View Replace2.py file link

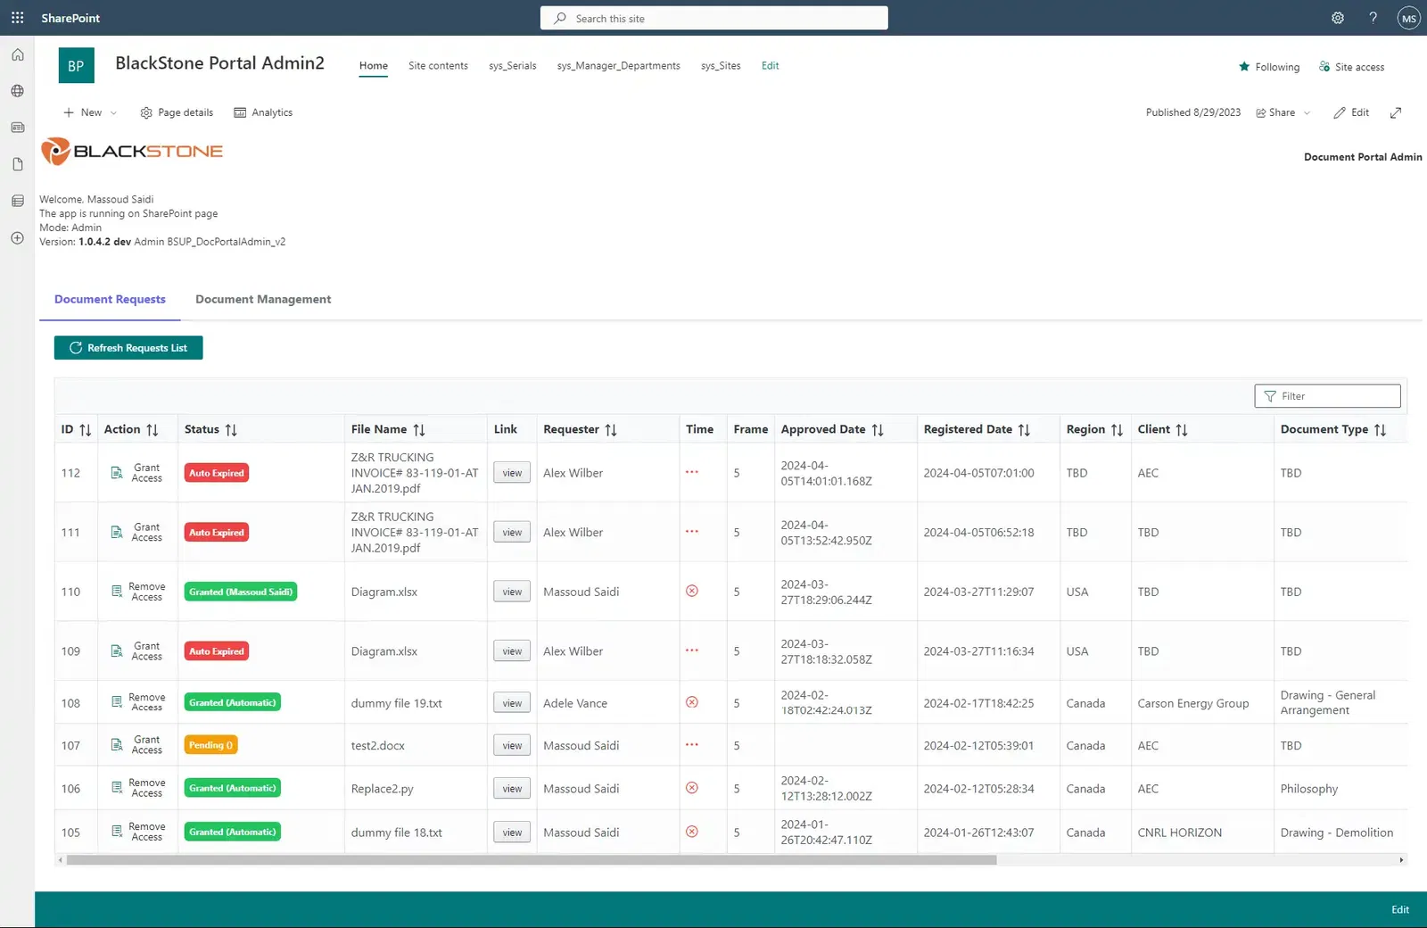tap(512, 789)
